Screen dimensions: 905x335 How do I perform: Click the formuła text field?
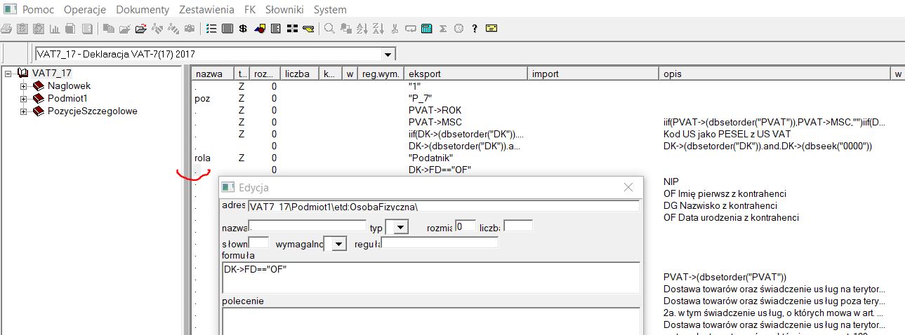430,278
